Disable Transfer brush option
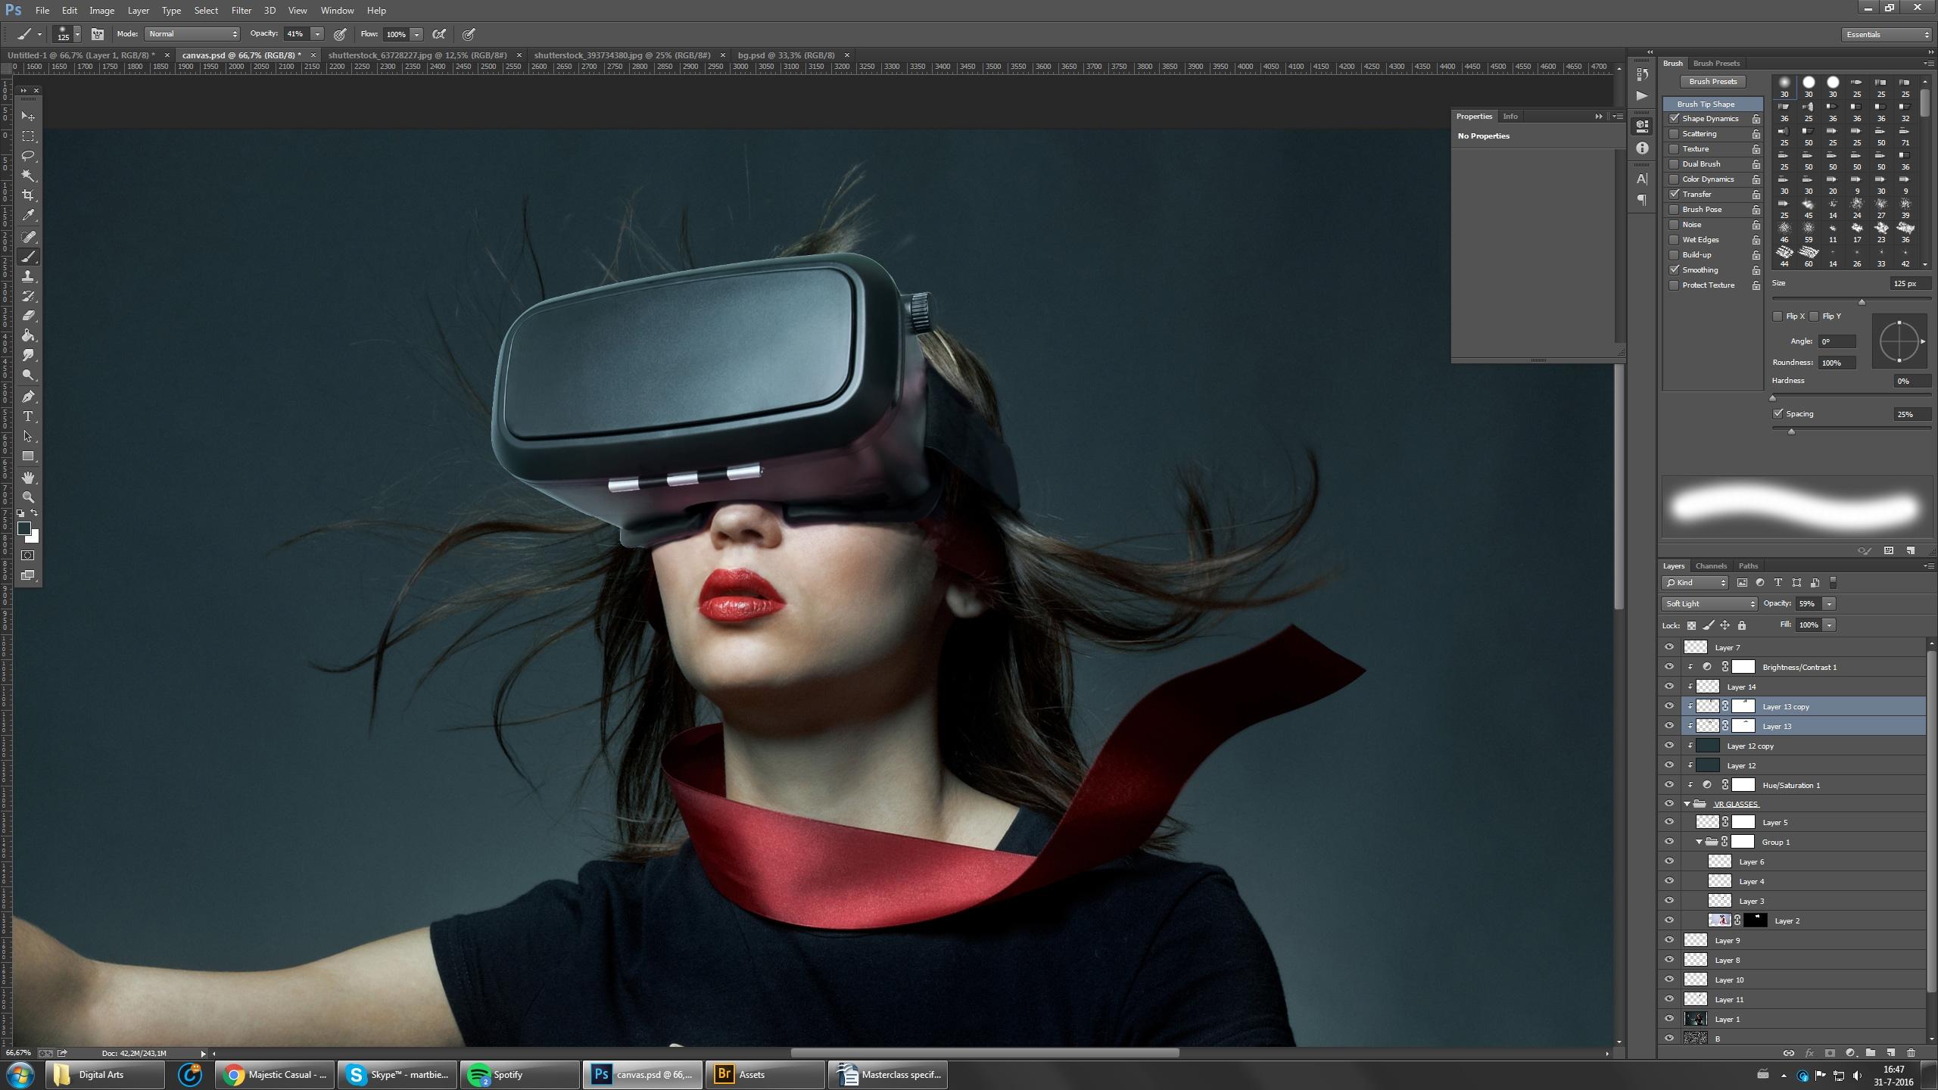 pyautogui.click(x=1675, y=195)
